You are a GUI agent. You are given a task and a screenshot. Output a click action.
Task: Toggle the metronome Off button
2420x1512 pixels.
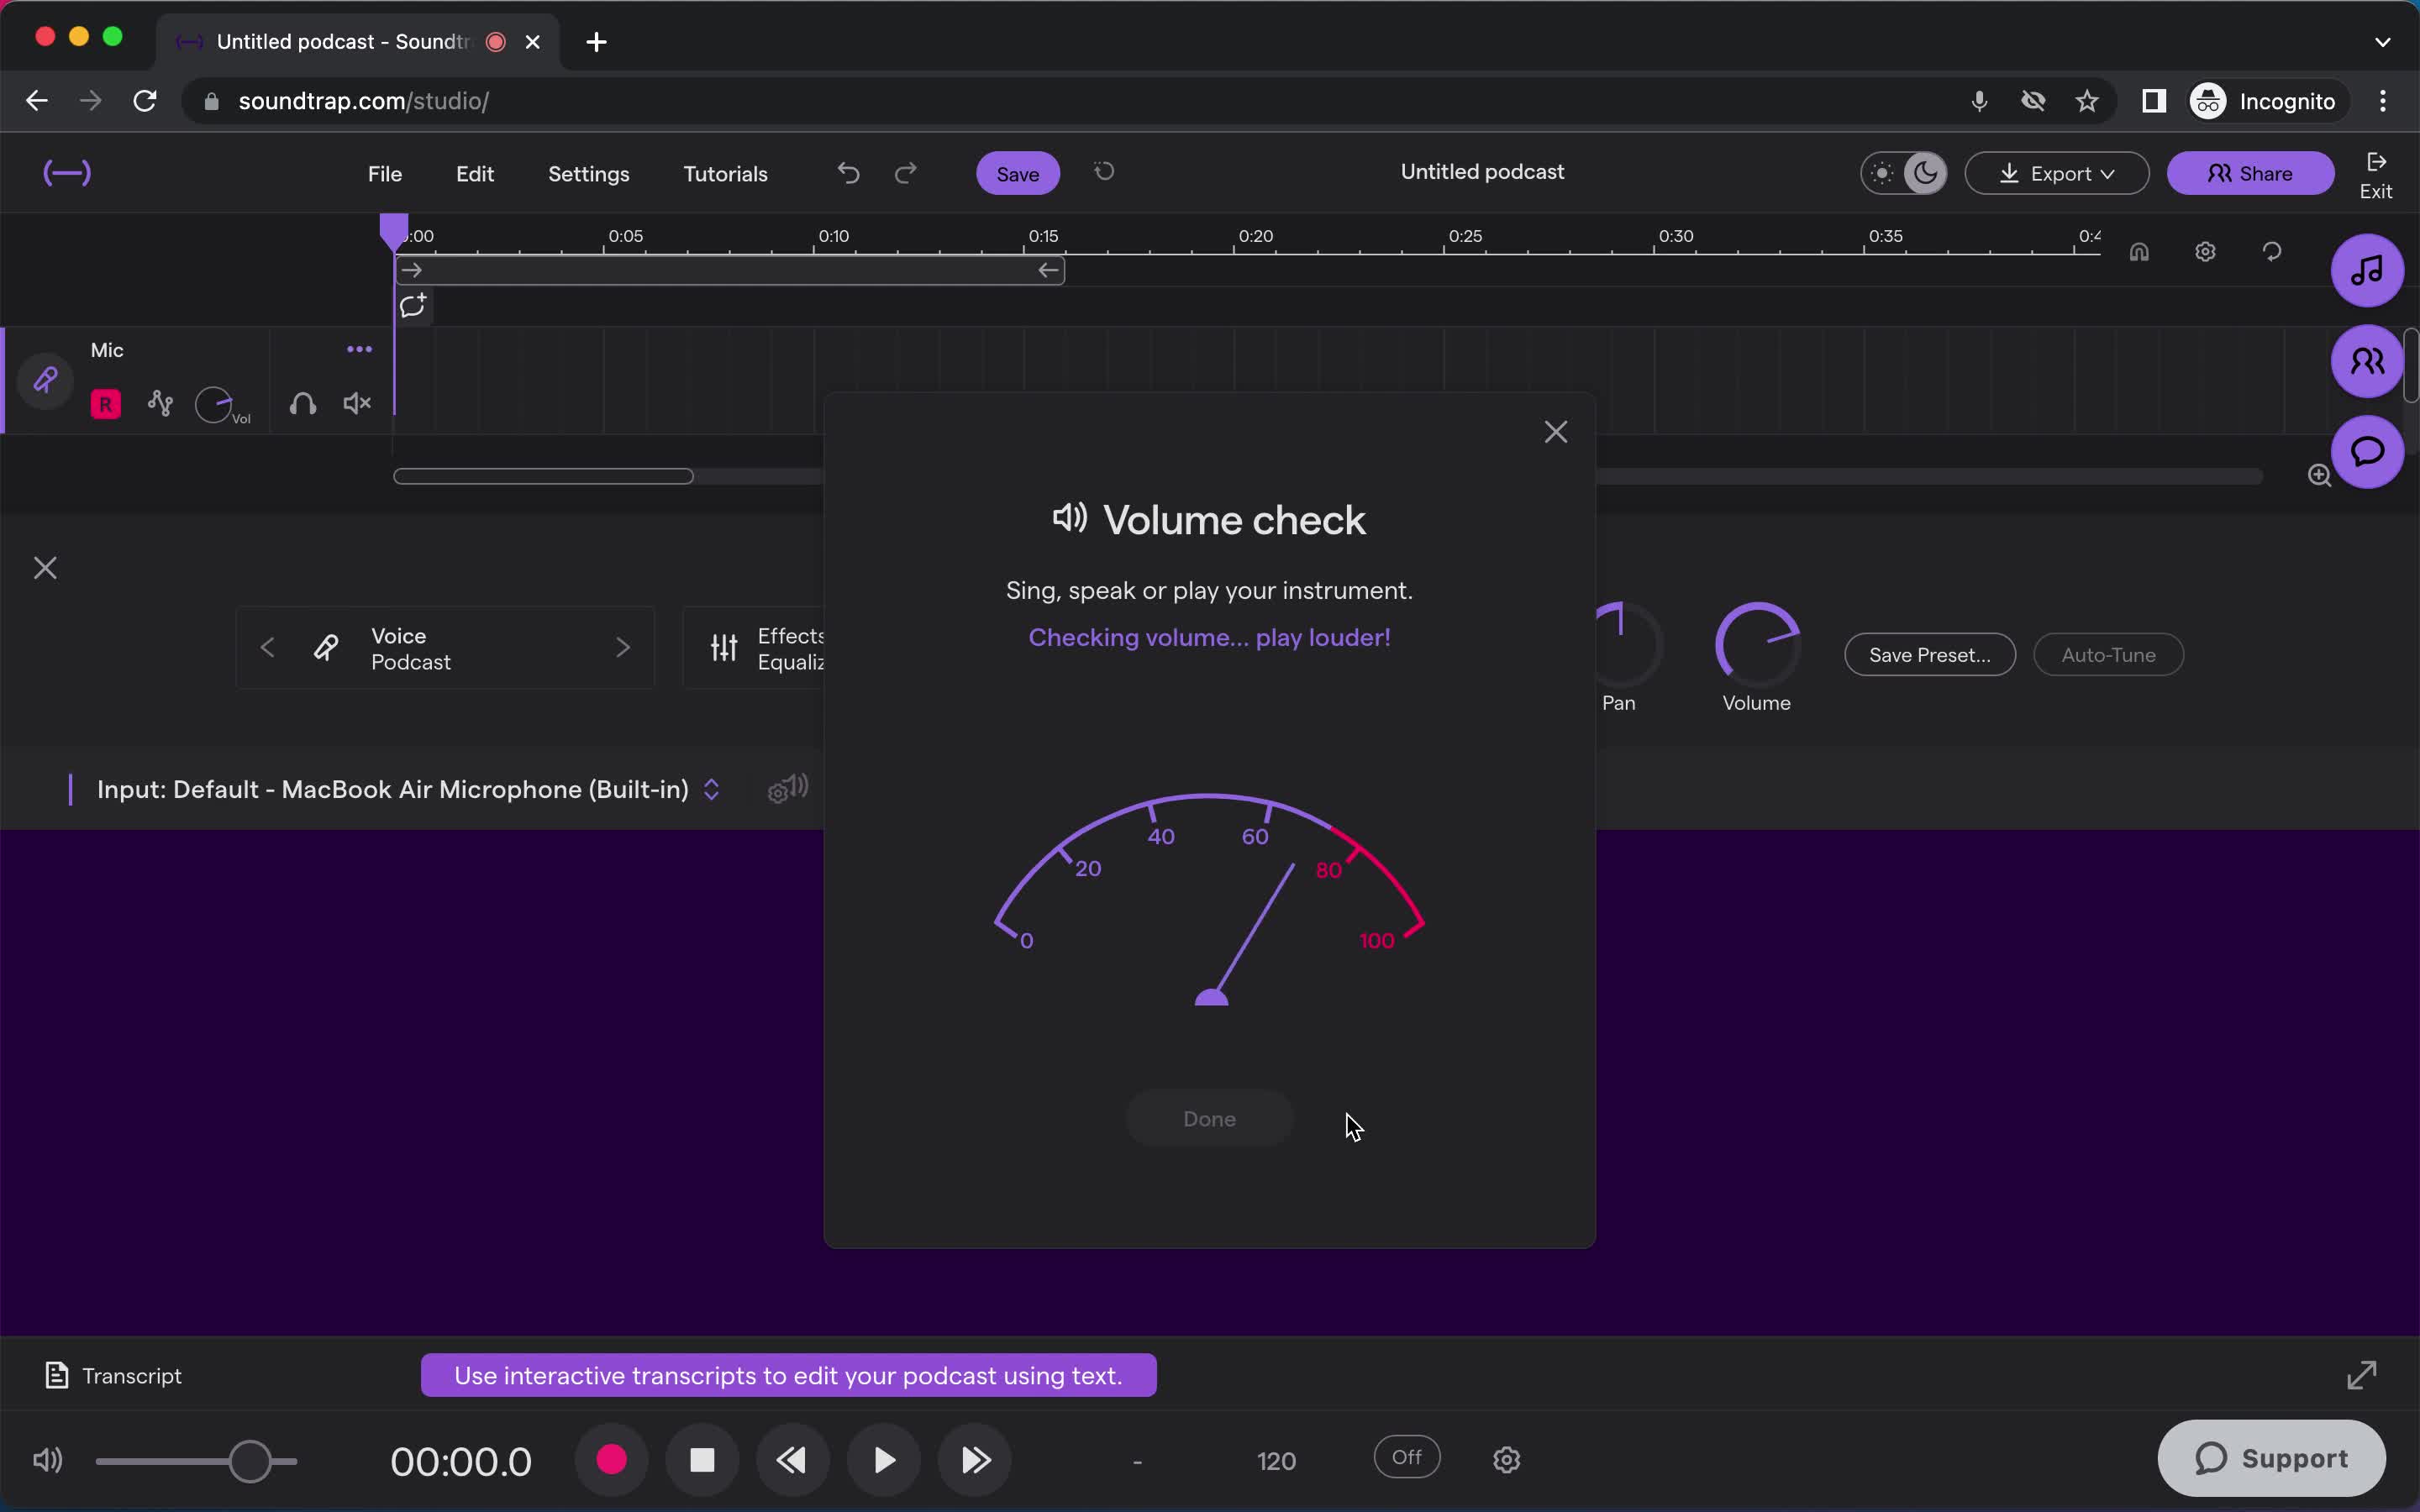(1406, 1457)
